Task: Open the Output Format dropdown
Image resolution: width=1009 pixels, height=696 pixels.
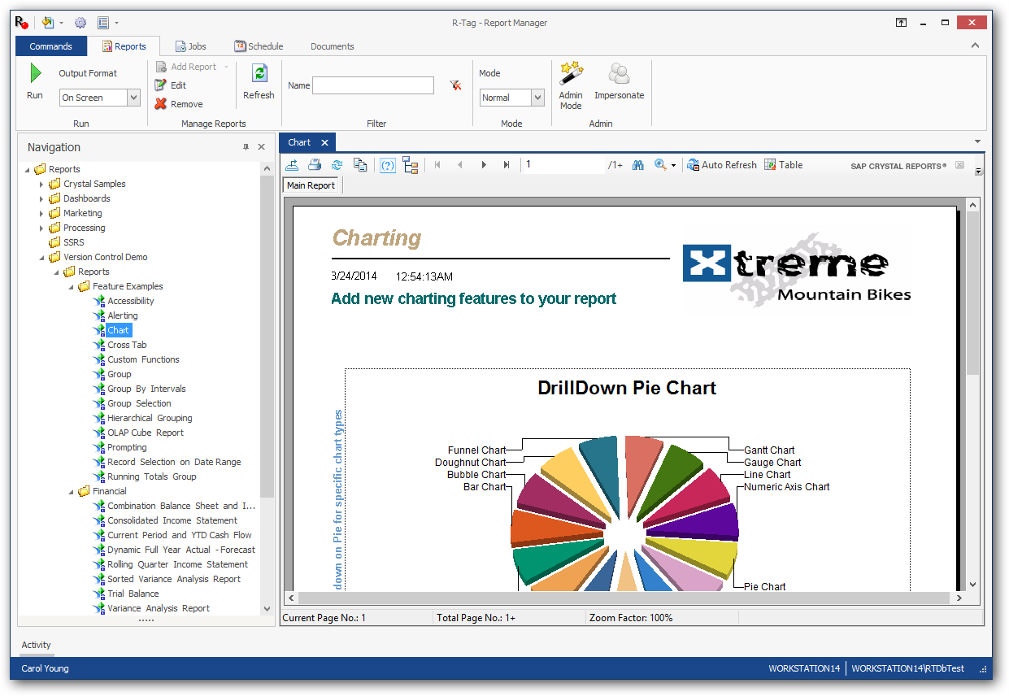Action: tap(133, 98)
